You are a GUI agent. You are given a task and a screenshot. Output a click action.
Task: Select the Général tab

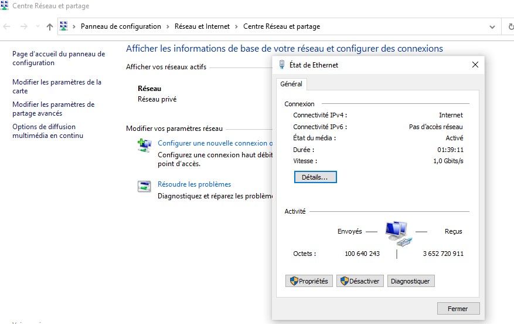291,84
